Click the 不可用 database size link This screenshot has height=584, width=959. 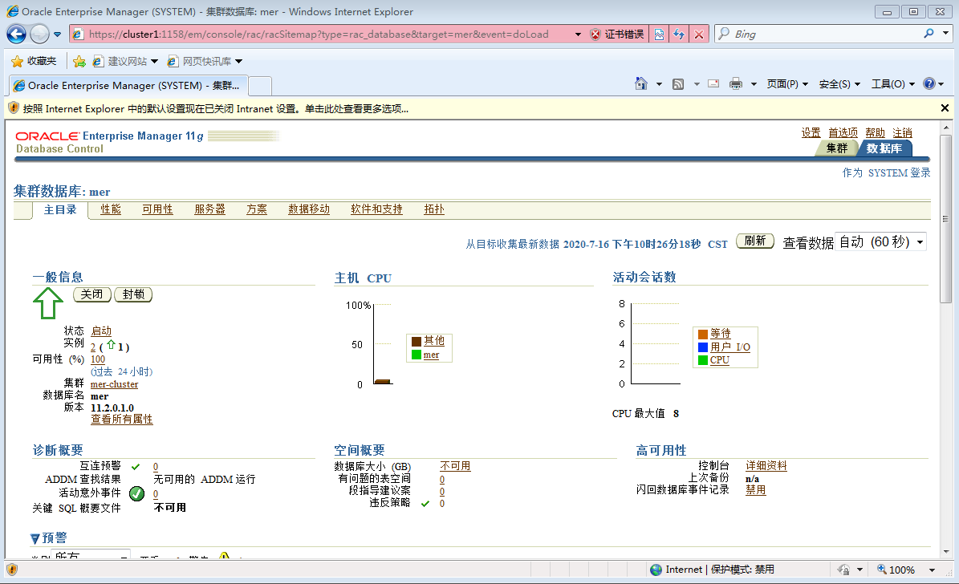click(456, 466)
